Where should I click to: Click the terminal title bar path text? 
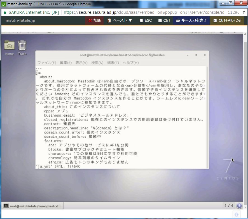coord(122,55)
